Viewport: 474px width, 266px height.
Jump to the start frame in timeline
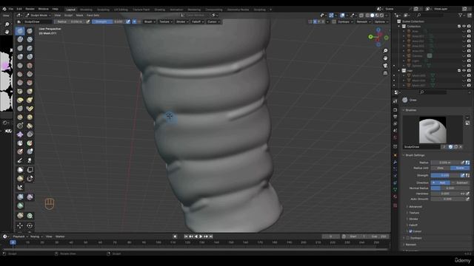186,236
